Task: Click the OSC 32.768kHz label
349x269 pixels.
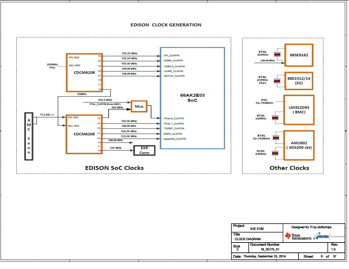Action: (x=264, y=101)
